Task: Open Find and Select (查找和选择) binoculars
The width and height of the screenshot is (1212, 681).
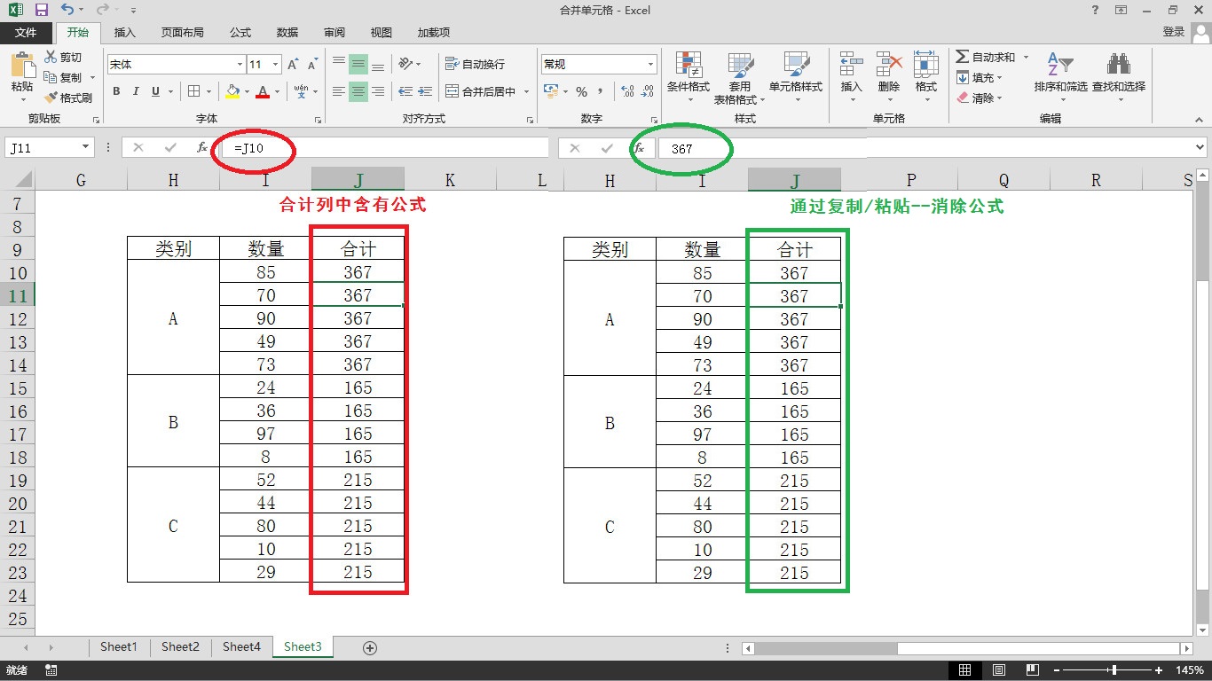Action: [1118, 77]
